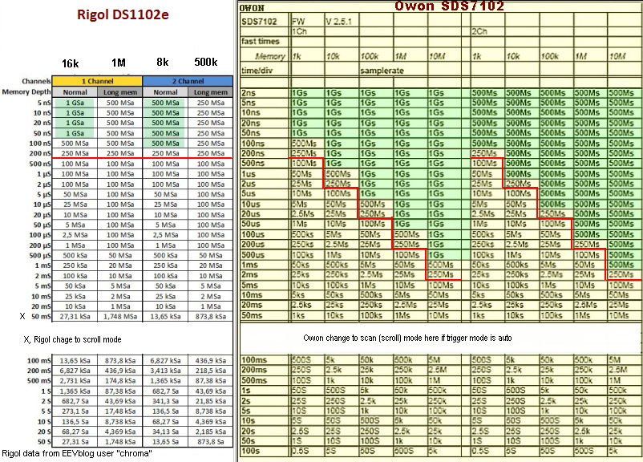The width and height of the screenshot is (643, 462).
Task: Click the "2,731 kSa" cell in Rigol table
Action: pos(75,381)
